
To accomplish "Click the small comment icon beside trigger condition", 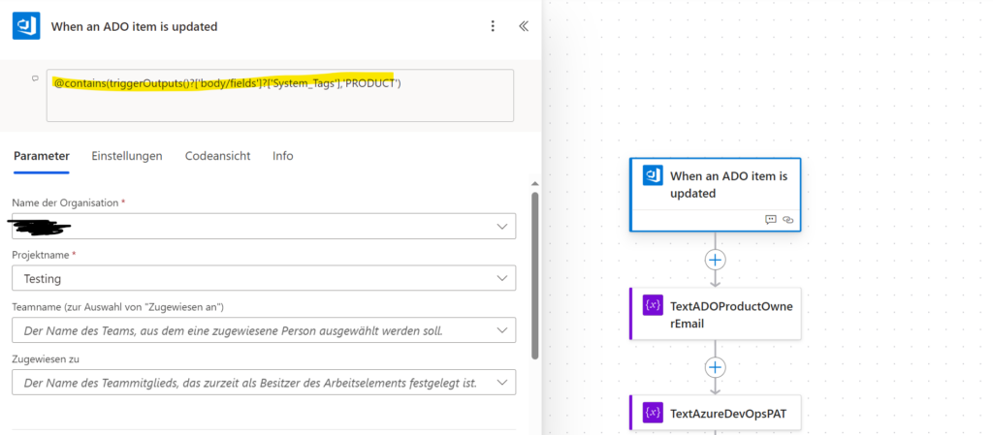I will [x=36, y=78].
